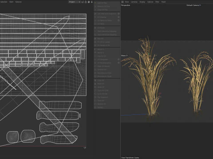Open the View menu of the viewport
This screenshot has height=159, width=213.
click(127, 2)
